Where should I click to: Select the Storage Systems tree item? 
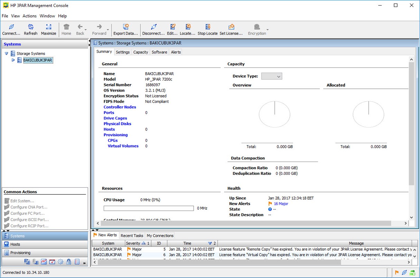[x=31, y=54]
